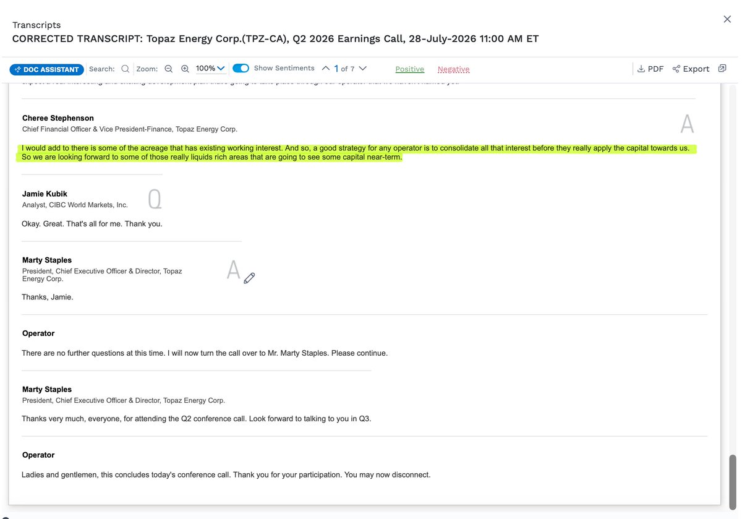
Task: Click the Search magnifier icon
Action: point(125,69)
